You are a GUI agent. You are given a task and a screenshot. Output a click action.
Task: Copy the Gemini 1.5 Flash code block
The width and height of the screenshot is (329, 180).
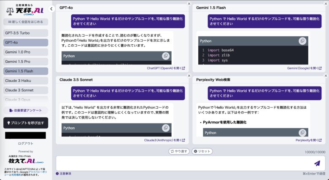point(302,41)
